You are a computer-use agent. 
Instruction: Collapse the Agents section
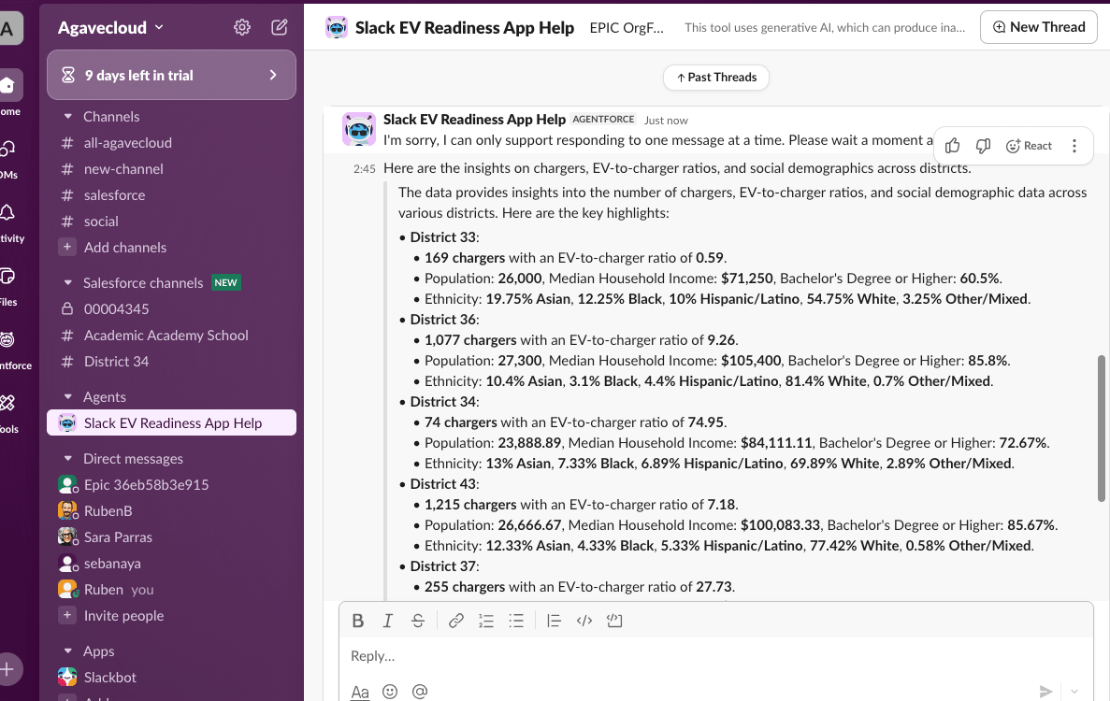[68, 397]
